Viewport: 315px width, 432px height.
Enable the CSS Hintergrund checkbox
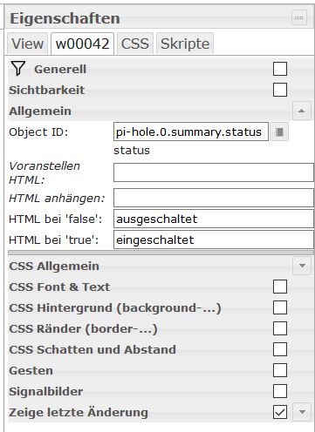[280, 307]
